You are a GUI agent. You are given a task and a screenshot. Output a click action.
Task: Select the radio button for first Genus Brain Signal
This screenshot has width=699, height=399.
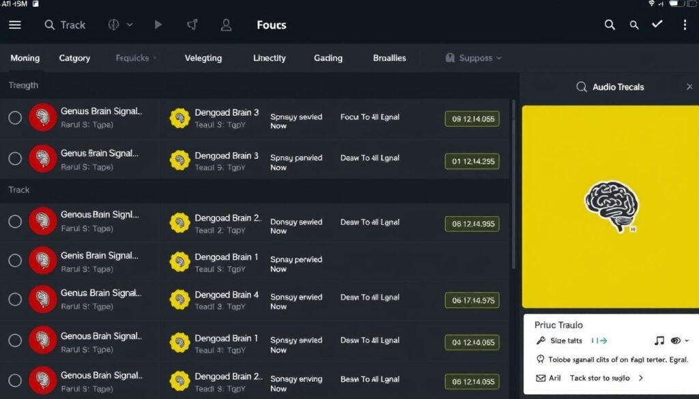pyautogui.click(x=15, y=117)
